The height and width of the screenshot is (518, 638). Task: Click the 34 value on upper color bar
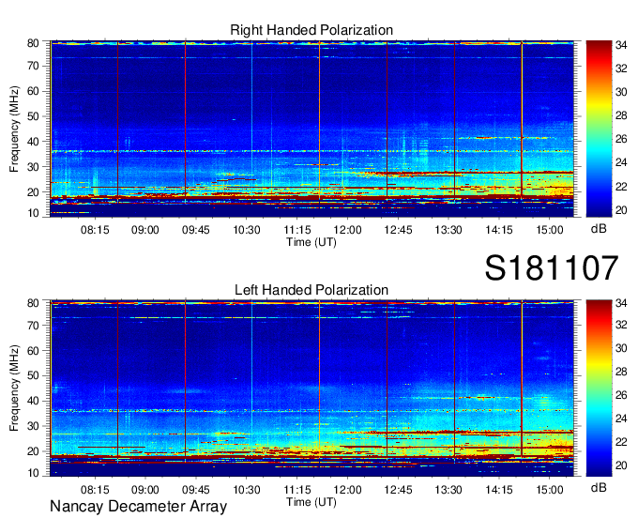tap(621, 45)
